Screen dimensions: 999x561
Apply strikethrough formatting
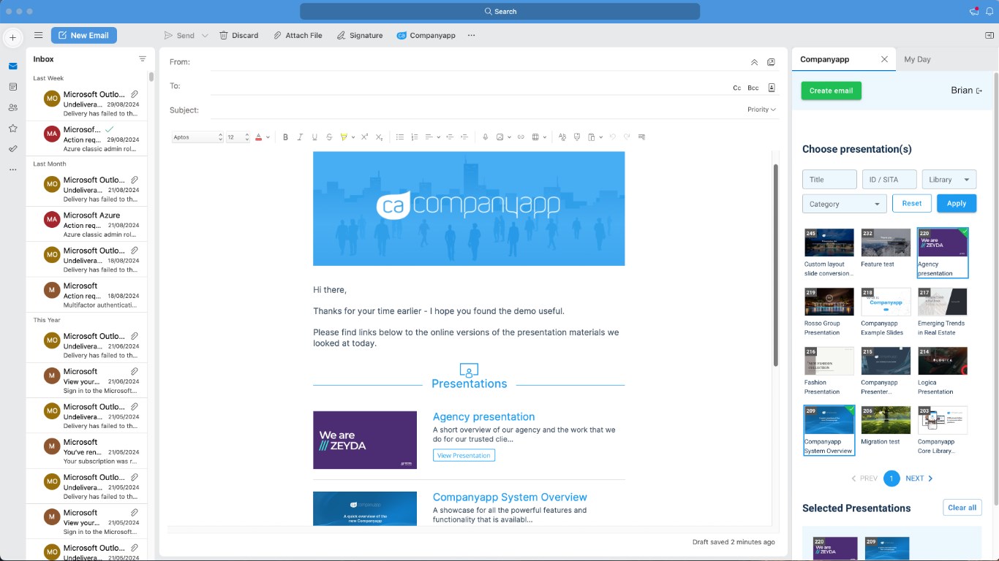coord(329,137)
